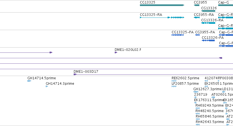Click the GH12627.3prime label
The width and height of the screenshot is (233, 126).
208,89
